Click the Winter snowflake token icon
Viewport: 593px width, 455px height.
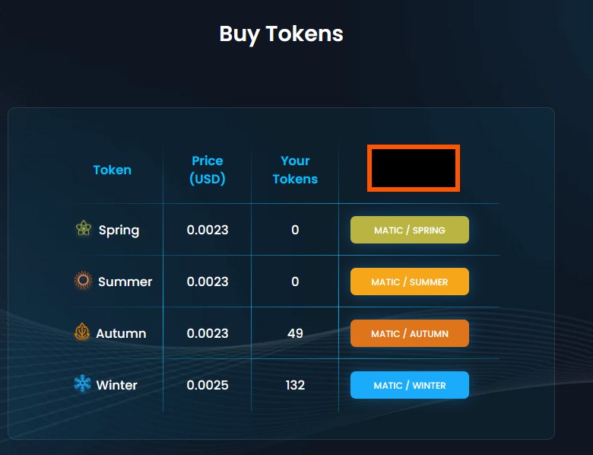(x=82, y=384)
